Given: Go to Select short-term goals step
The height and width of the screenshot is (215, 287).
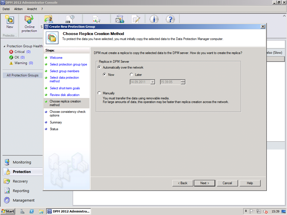Looking at the screenshot, I should 65,88.
